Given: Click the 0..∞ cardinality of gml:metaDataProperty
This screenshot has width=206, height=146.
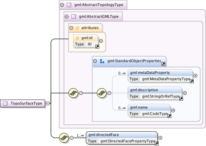Looking at the screenshot, I should 122,73.
